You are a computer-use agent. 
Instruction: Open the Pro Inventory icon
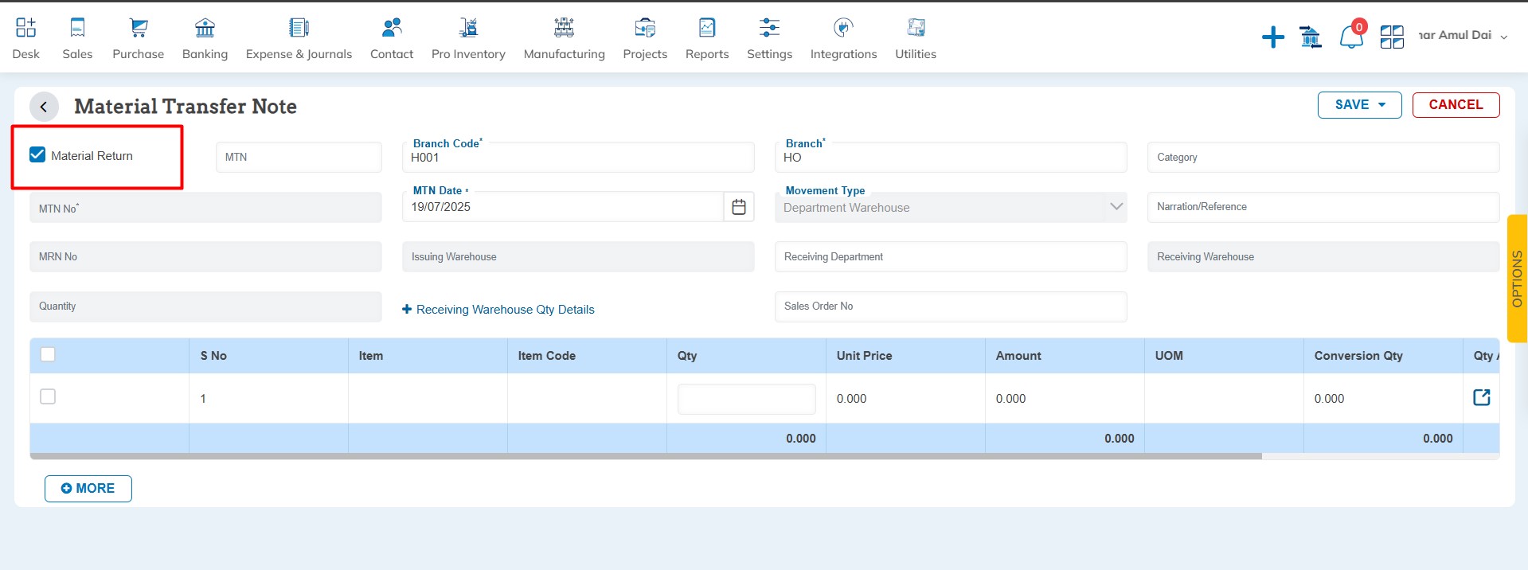click(468, 28)
